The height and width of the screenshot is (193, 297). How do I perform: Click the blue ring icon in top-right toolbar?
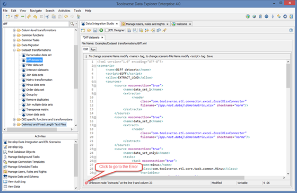coord(285,16)
